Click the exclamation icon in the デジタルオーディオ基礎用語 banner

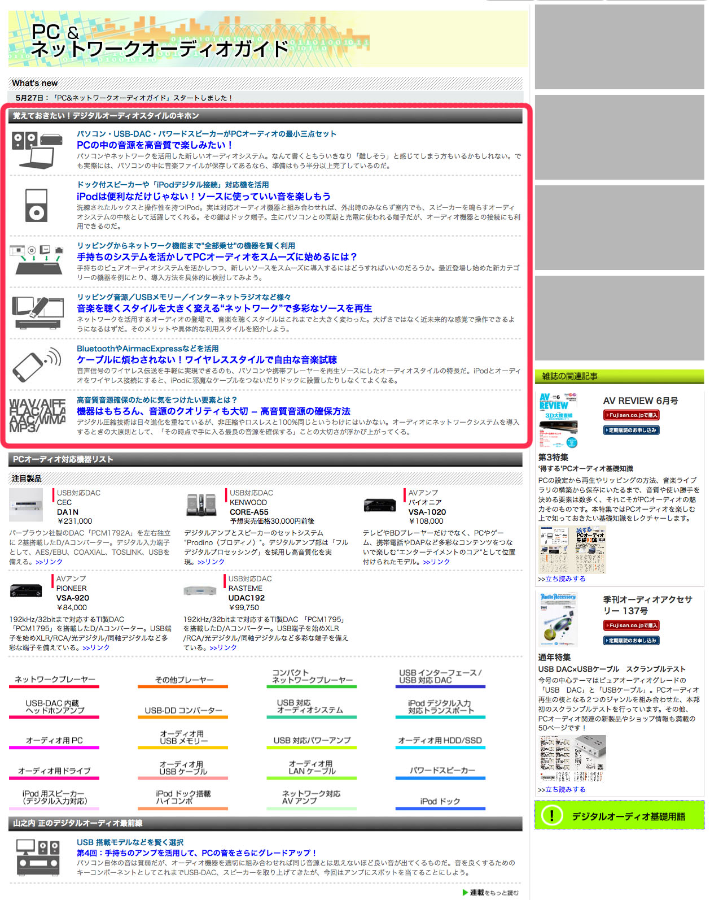coord(551,815)
